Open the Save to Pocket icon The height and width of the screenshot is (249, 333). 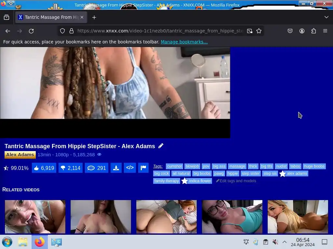(290, 31)
